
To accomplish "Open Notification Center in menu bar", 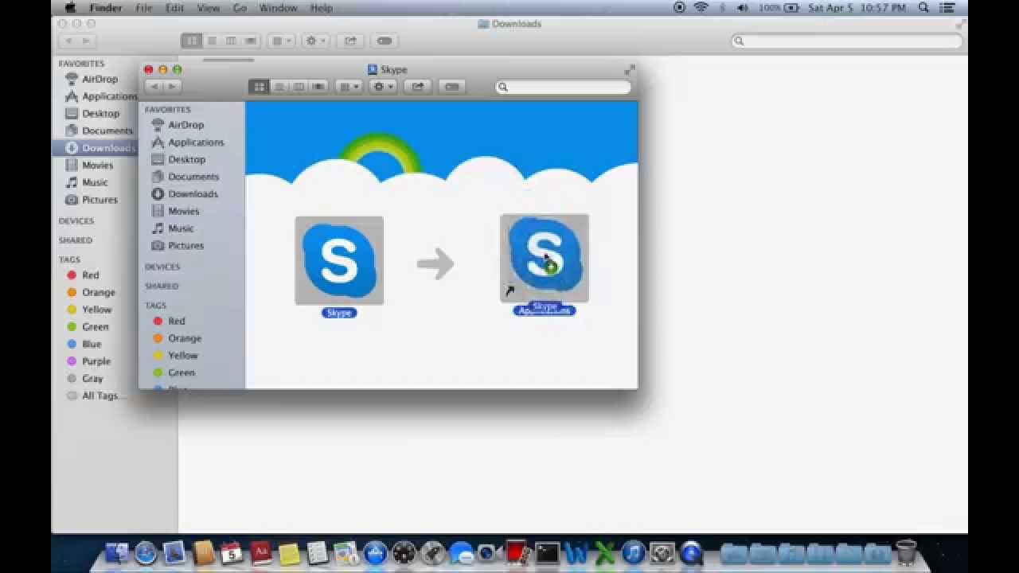I will 947,8.
